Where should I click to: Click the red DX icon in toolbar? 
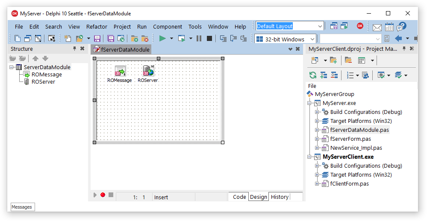click(360, 26)
